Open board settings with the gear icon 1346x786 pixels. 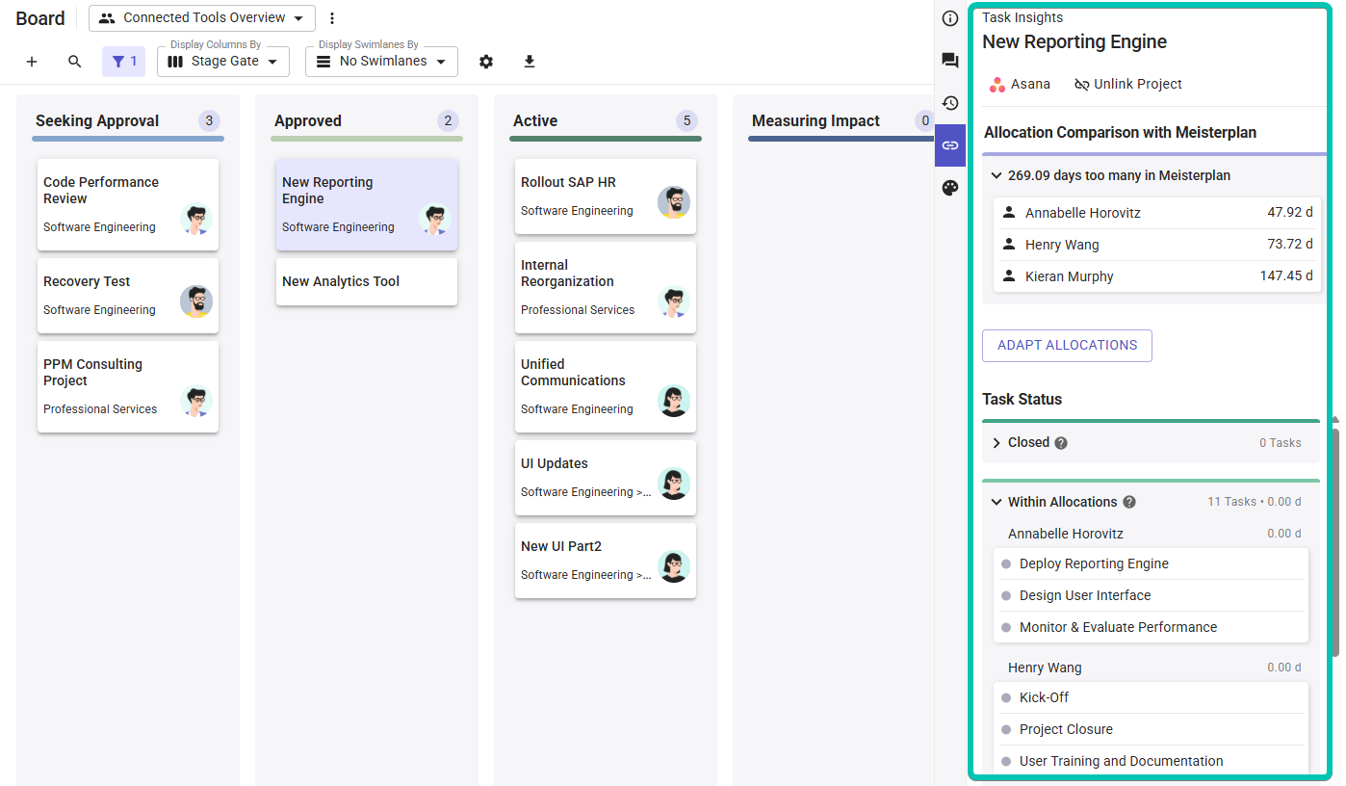[x=486, y=61]
